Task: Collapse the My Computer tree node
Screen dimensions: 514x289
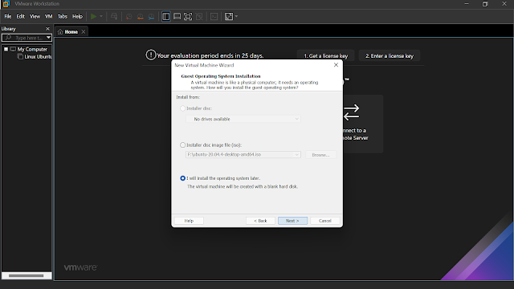Action: point(6,49)
